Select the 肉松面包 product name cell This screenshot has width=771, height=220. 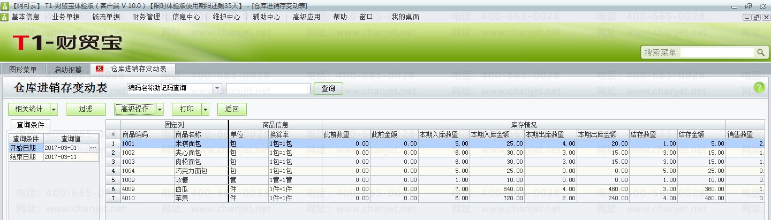click(x=201, y=162)
